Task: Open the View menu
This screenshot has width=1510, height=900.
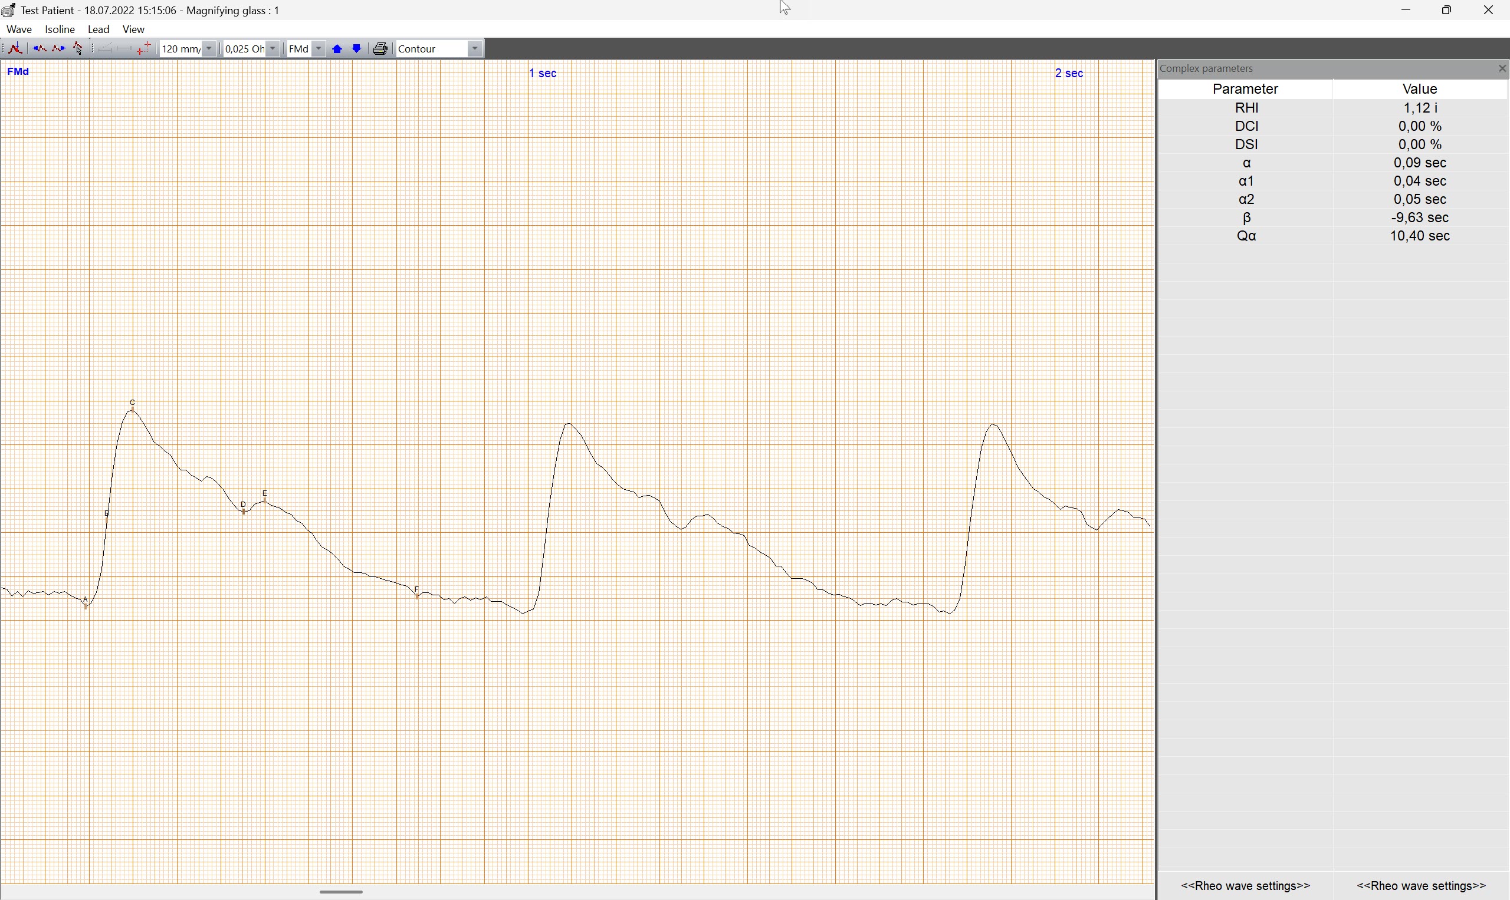Action: (x=133, y=29)
